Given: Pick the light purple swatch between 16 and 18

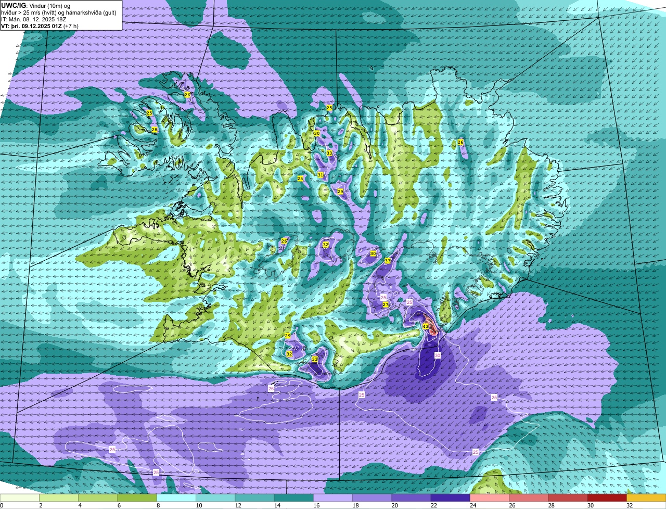Looking at the screenshot, I should (333, 498).
